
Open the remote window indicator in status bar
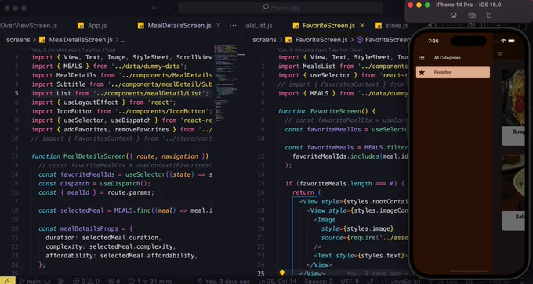click(7, 281)
